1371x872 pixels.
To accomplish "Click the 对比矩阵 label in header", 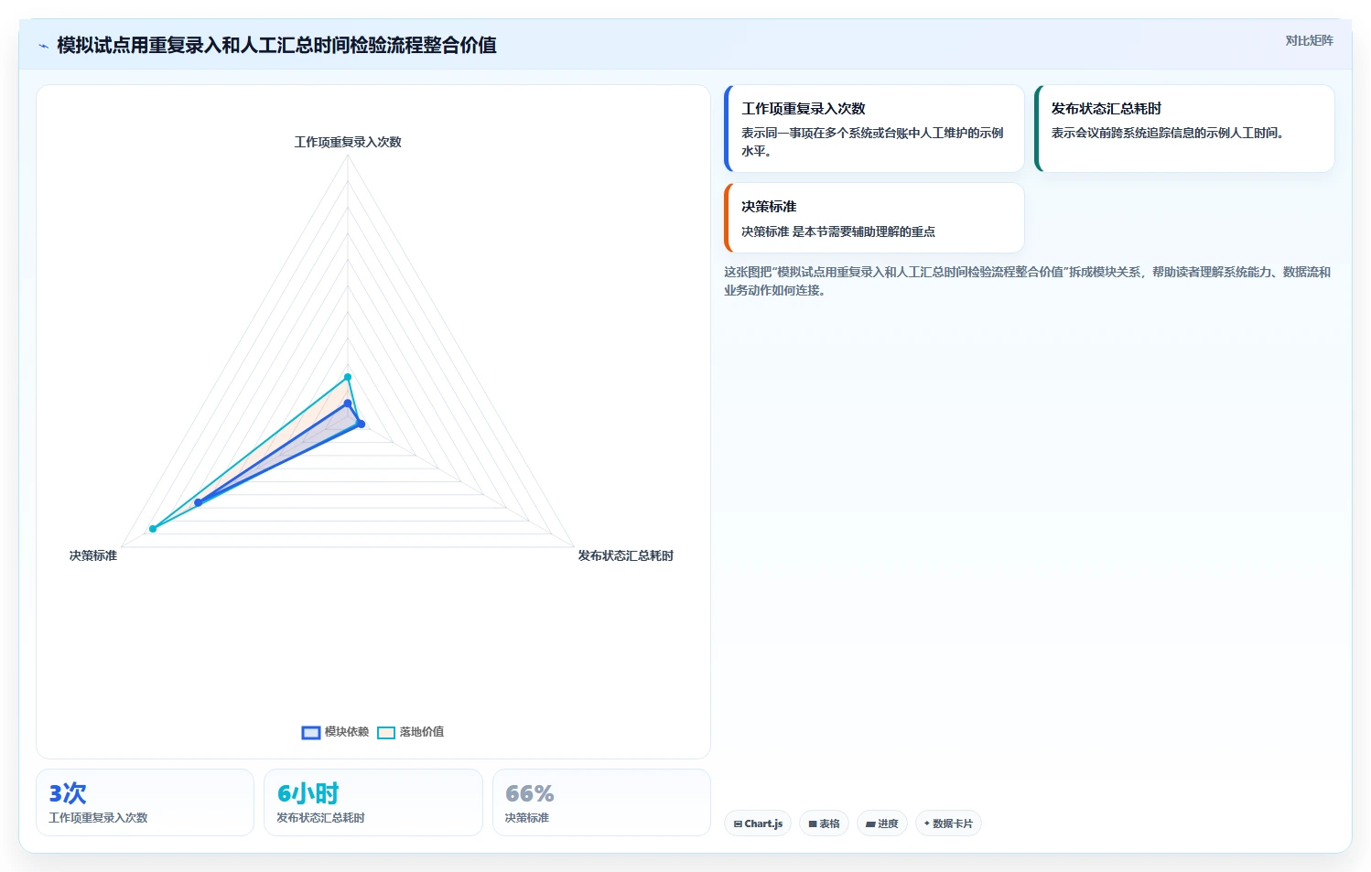I will pyautogui.click(x=1309, y=40).
